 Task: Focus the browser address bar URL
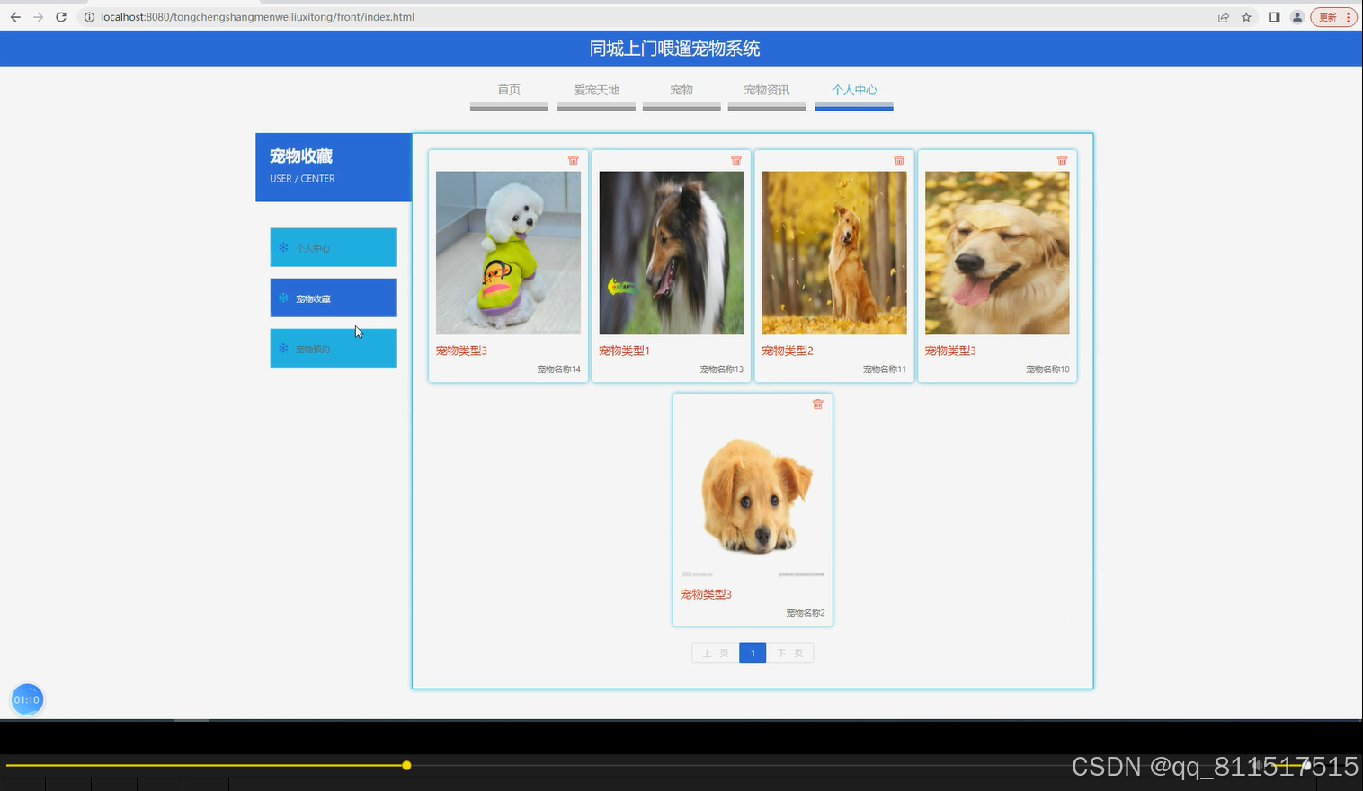(257, 17)
